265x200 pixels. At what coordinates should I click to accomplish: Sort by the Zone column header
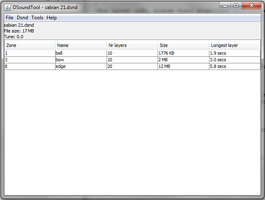(30, 45)
